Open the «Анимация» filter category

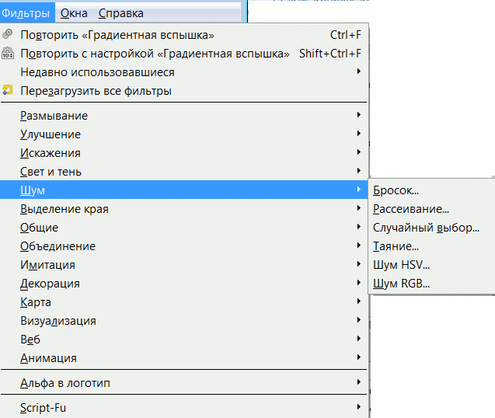click(x=48, y=358)
